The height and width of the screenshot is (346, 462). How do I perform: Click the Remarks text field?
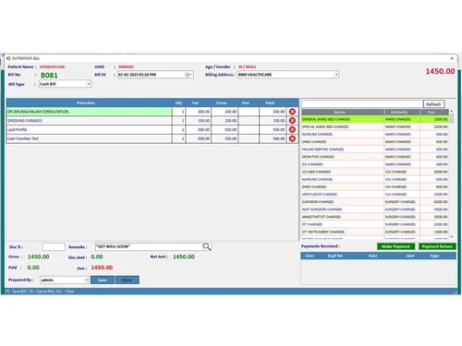[x=149, y=246]
